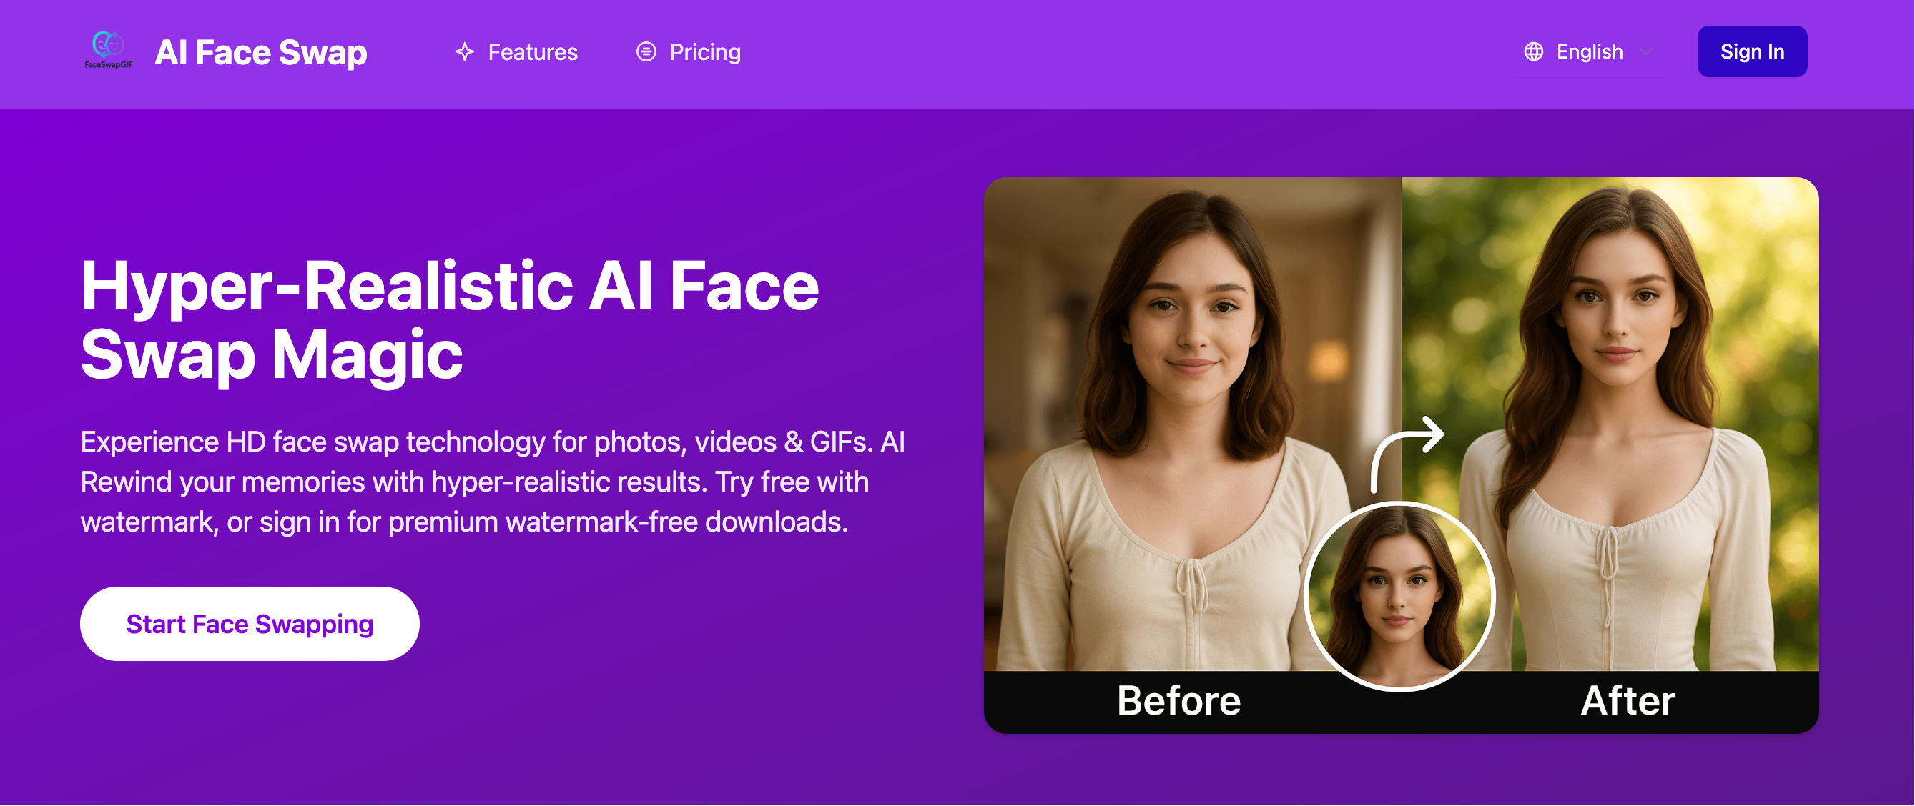Click the Before caption label
The image size is (1915, 806).
1178,700
